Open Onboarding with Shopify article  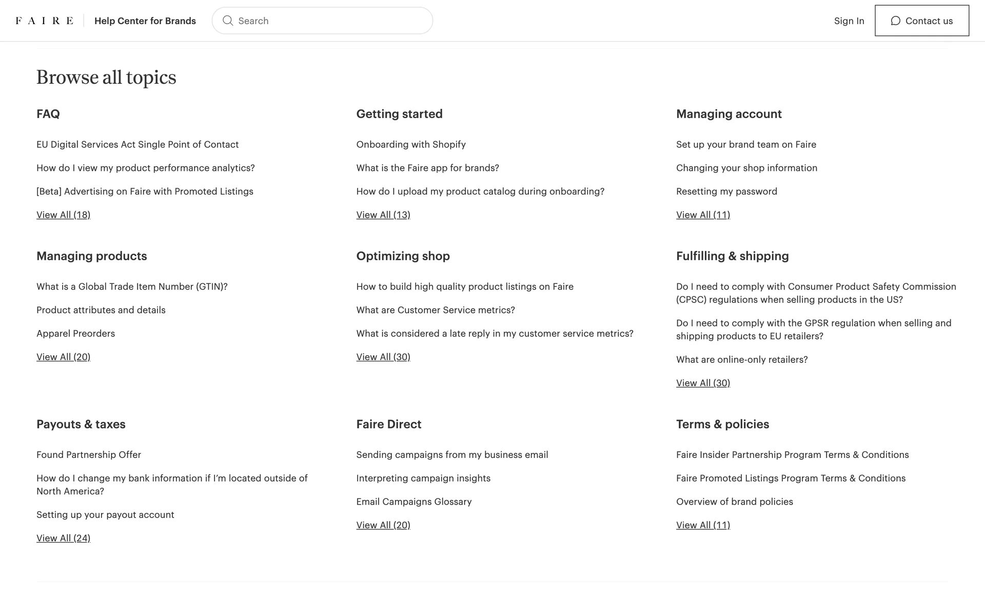point(410,144)
